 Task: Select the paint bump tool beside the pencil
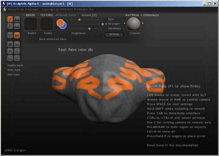tap(17, 19)
